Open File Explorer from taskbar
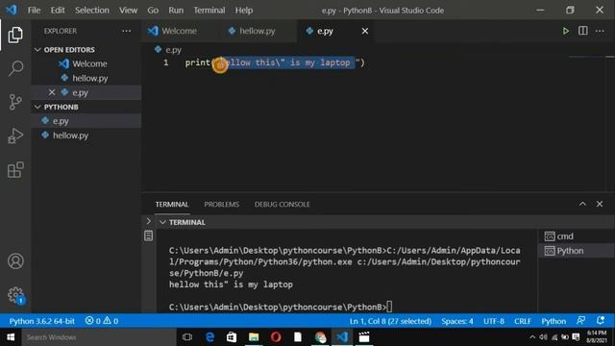615x346 pixels. point(254,337)
